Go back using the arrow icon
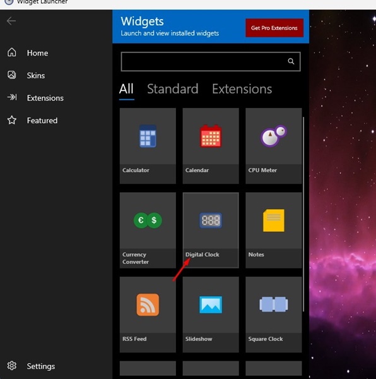Viewport: 376px width, 379px height. pyautogui.click(x=11, y=21)
